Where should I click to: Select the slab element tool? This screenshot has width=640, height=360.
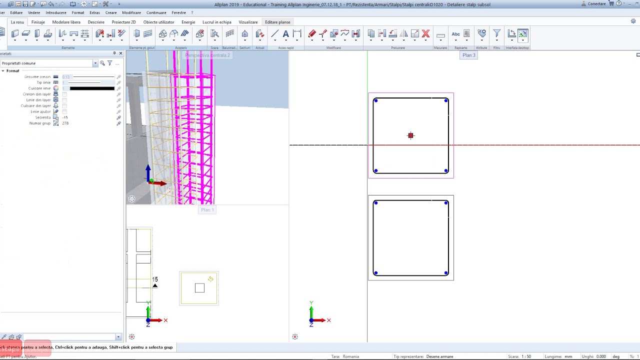pyautogui.click(x=26, y=33)
